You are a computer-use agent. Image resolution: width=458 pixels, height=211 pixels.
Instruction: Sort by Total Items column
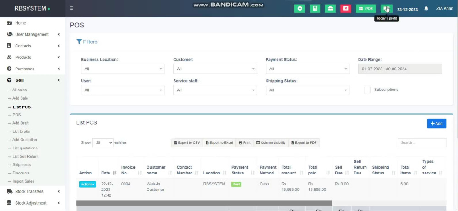(x=409, y=170)
